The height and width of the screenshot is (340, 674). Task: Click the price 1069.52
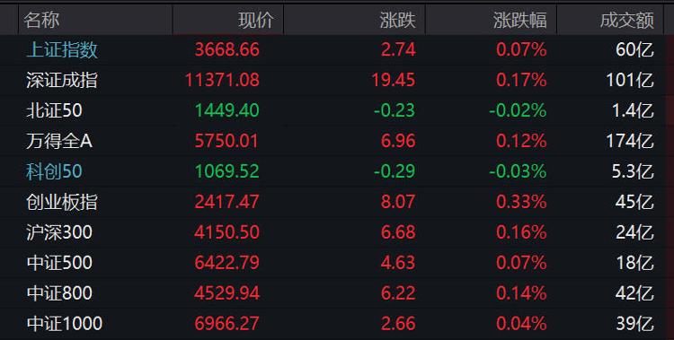(227, 171)
